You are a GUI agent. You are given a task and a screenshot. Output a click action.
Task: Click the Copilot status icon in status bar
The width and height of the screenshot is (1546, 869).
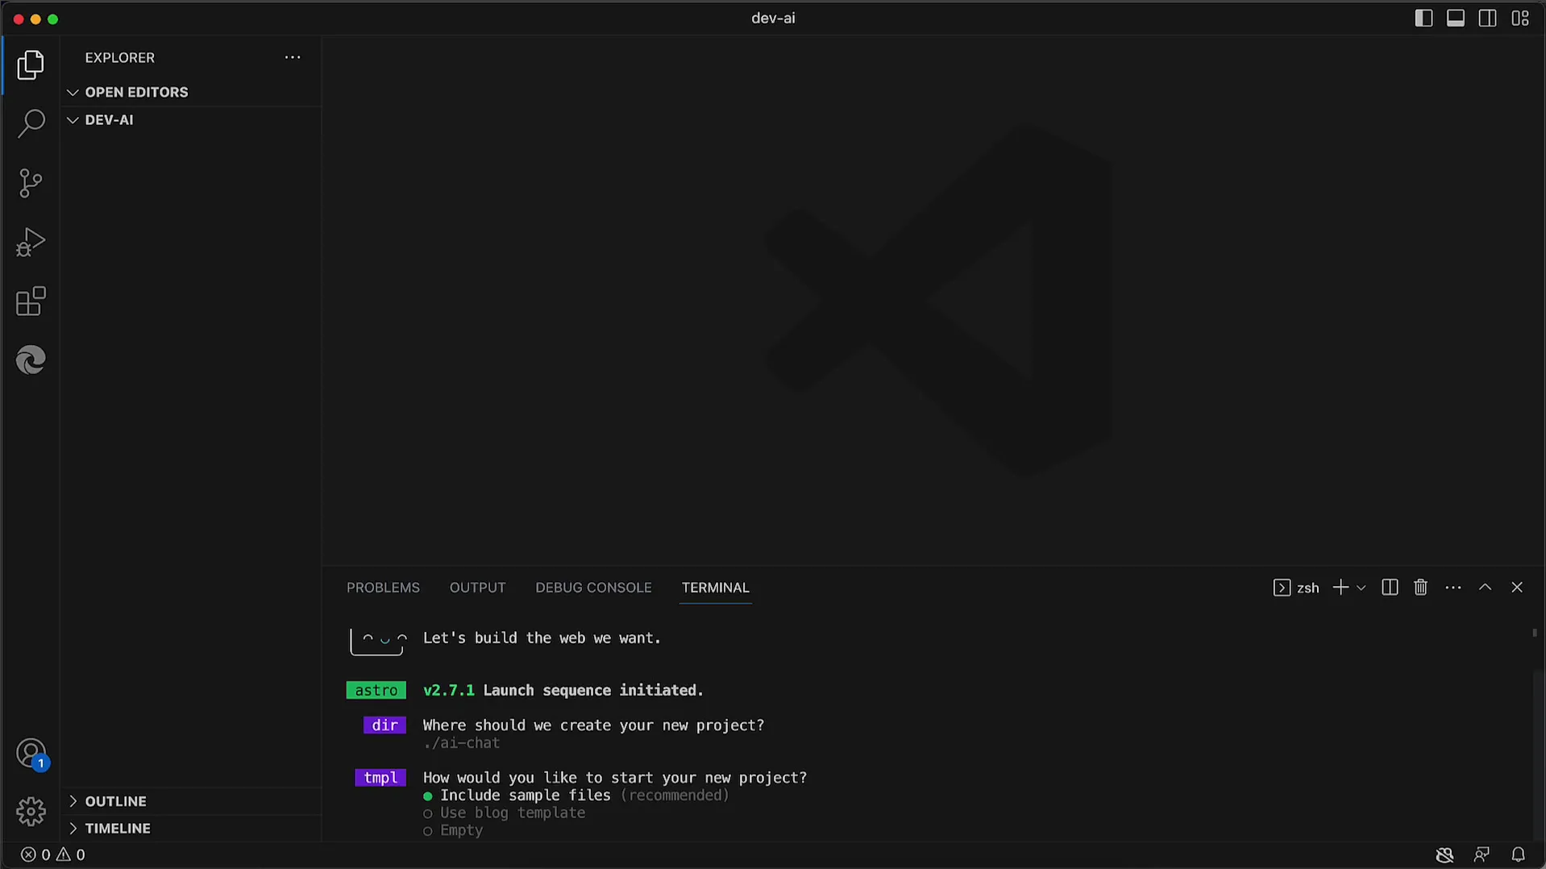click(1444, 854)
